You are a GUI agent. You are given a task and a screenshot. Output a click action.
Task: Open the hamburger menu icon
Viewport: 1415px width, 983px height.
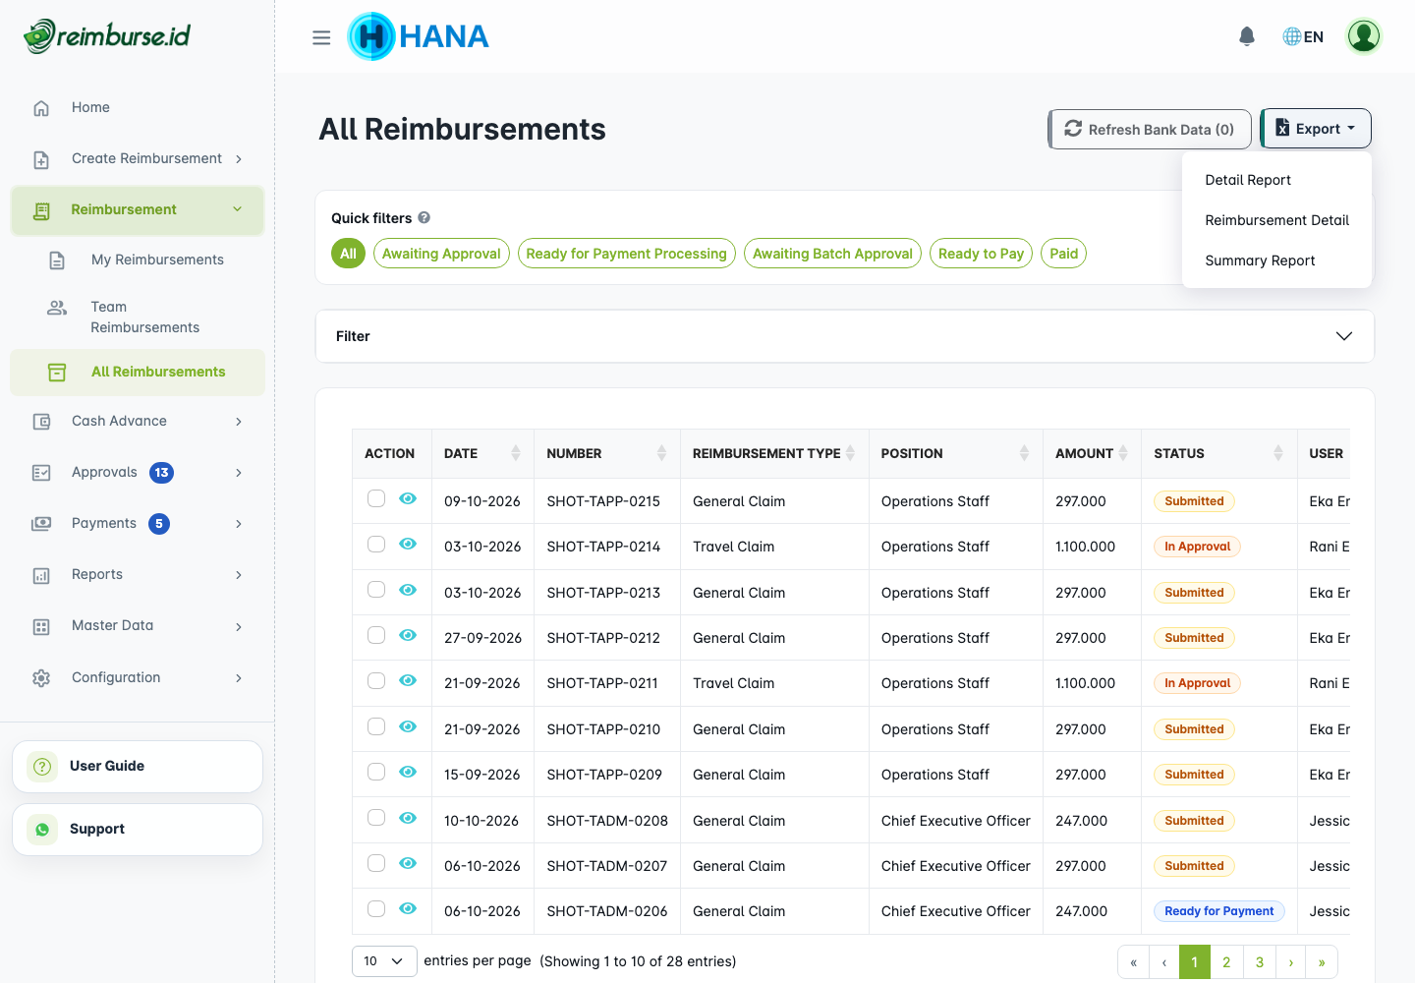[321, 37]
